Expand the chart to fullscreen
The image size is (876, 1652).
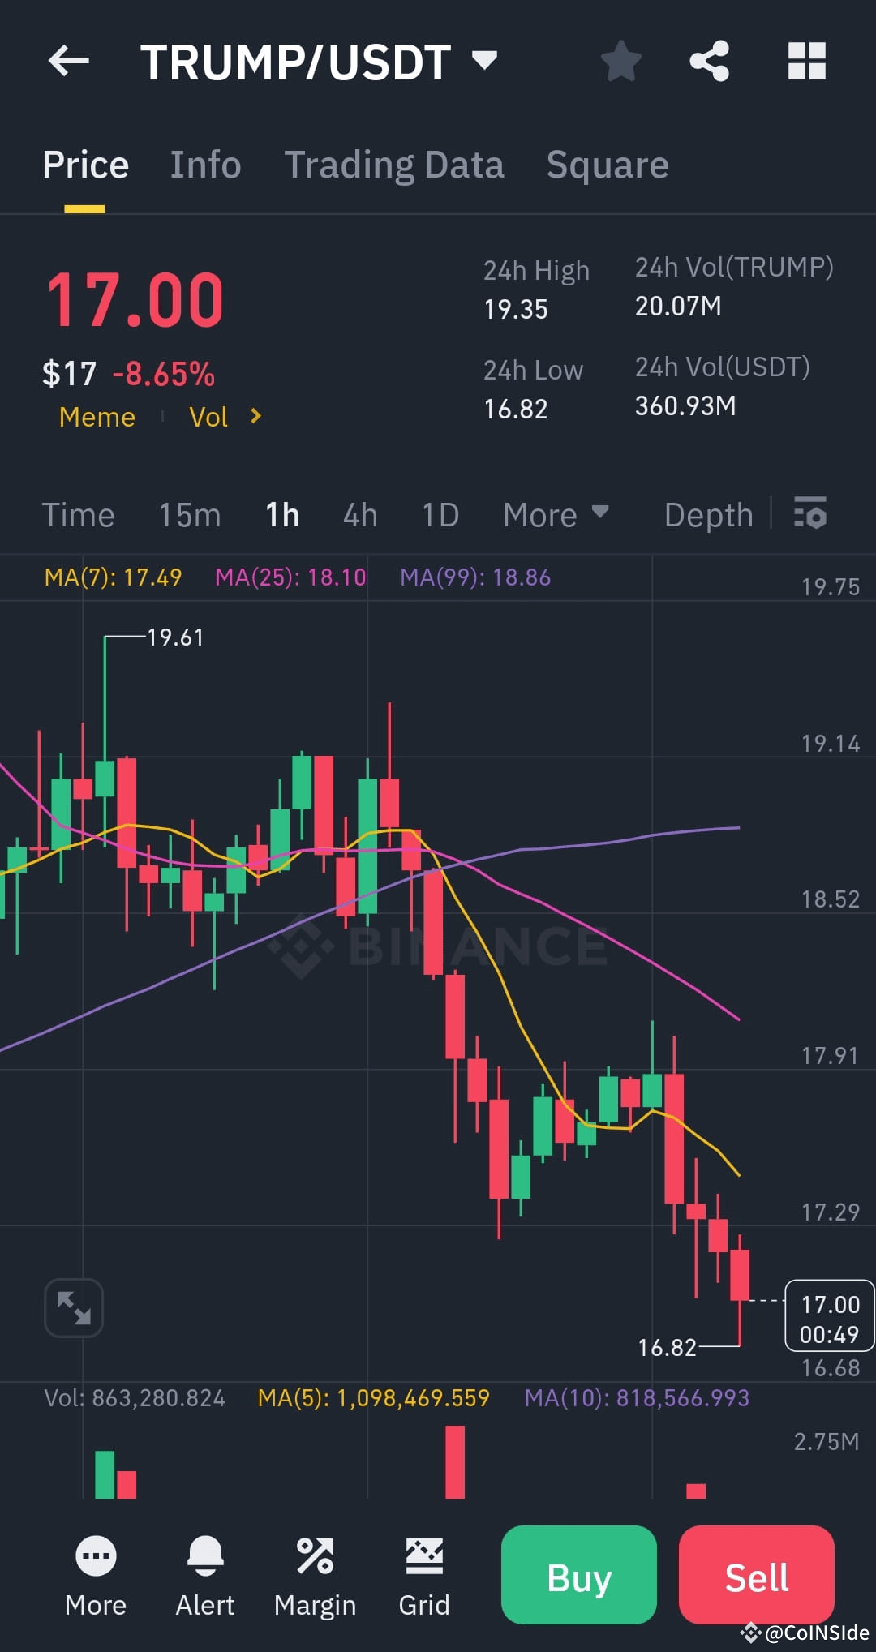[x=74, y=1307]
